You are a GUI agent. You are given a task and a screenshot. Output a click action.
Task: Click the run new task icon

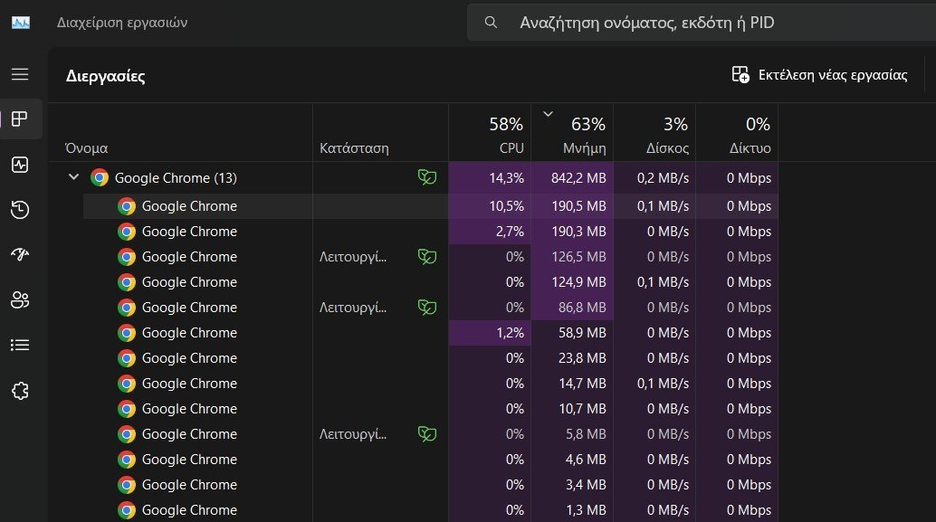(x=740, y=74)
